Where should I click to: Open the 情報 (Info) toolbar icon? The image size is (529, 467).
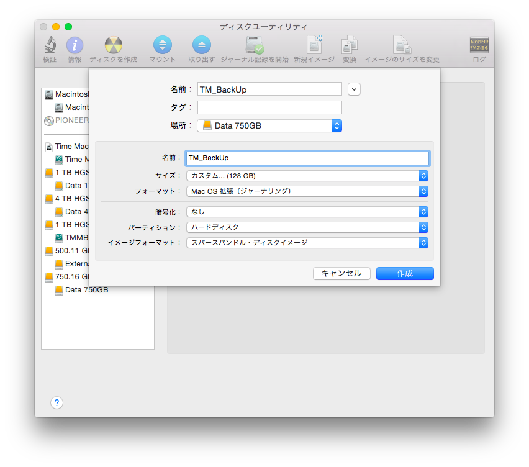[75, 45]
